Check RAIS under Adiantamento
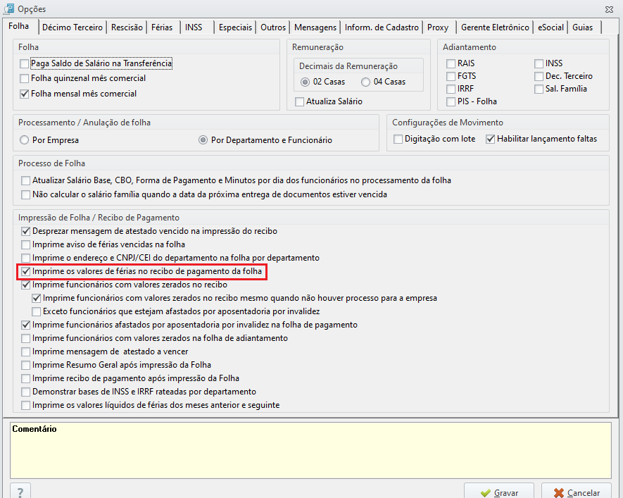The height and width of the screenshot is (498, 623). tap(451, 63)
